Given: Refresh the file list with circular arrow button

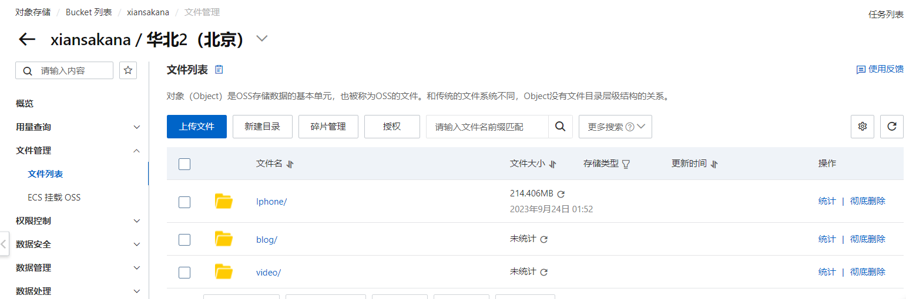Looking at the screenshot, I should coord(891,127).
